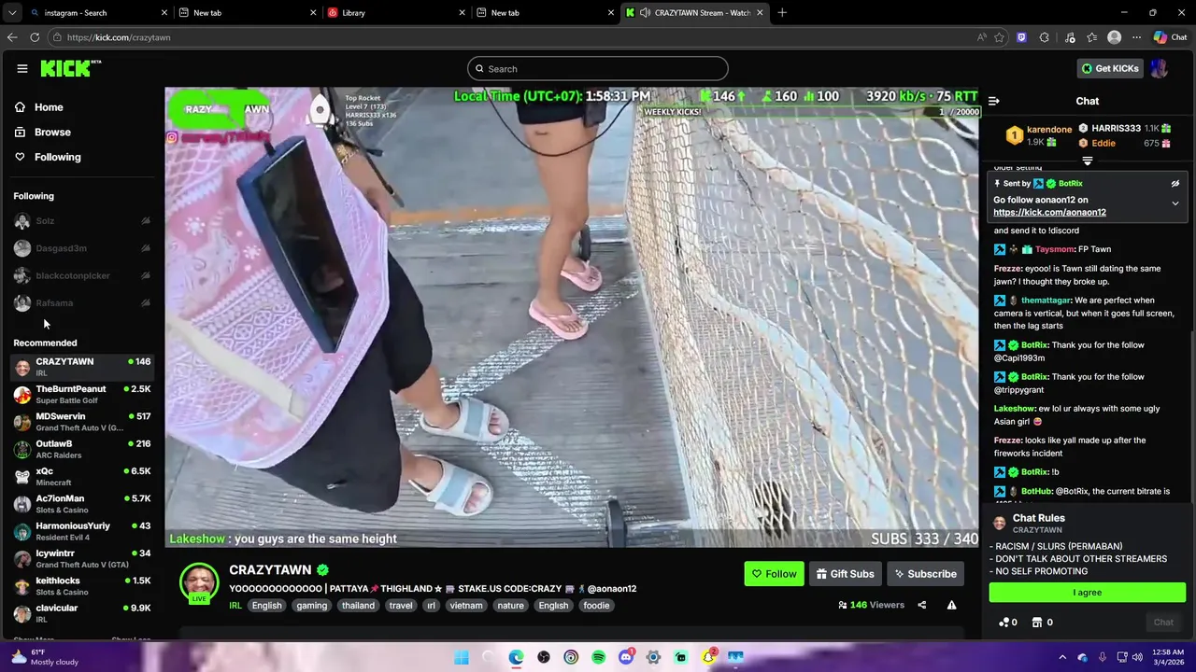1196x672 pixels.
Task: Go back with browser back arrow
Action: pos(11,37)
